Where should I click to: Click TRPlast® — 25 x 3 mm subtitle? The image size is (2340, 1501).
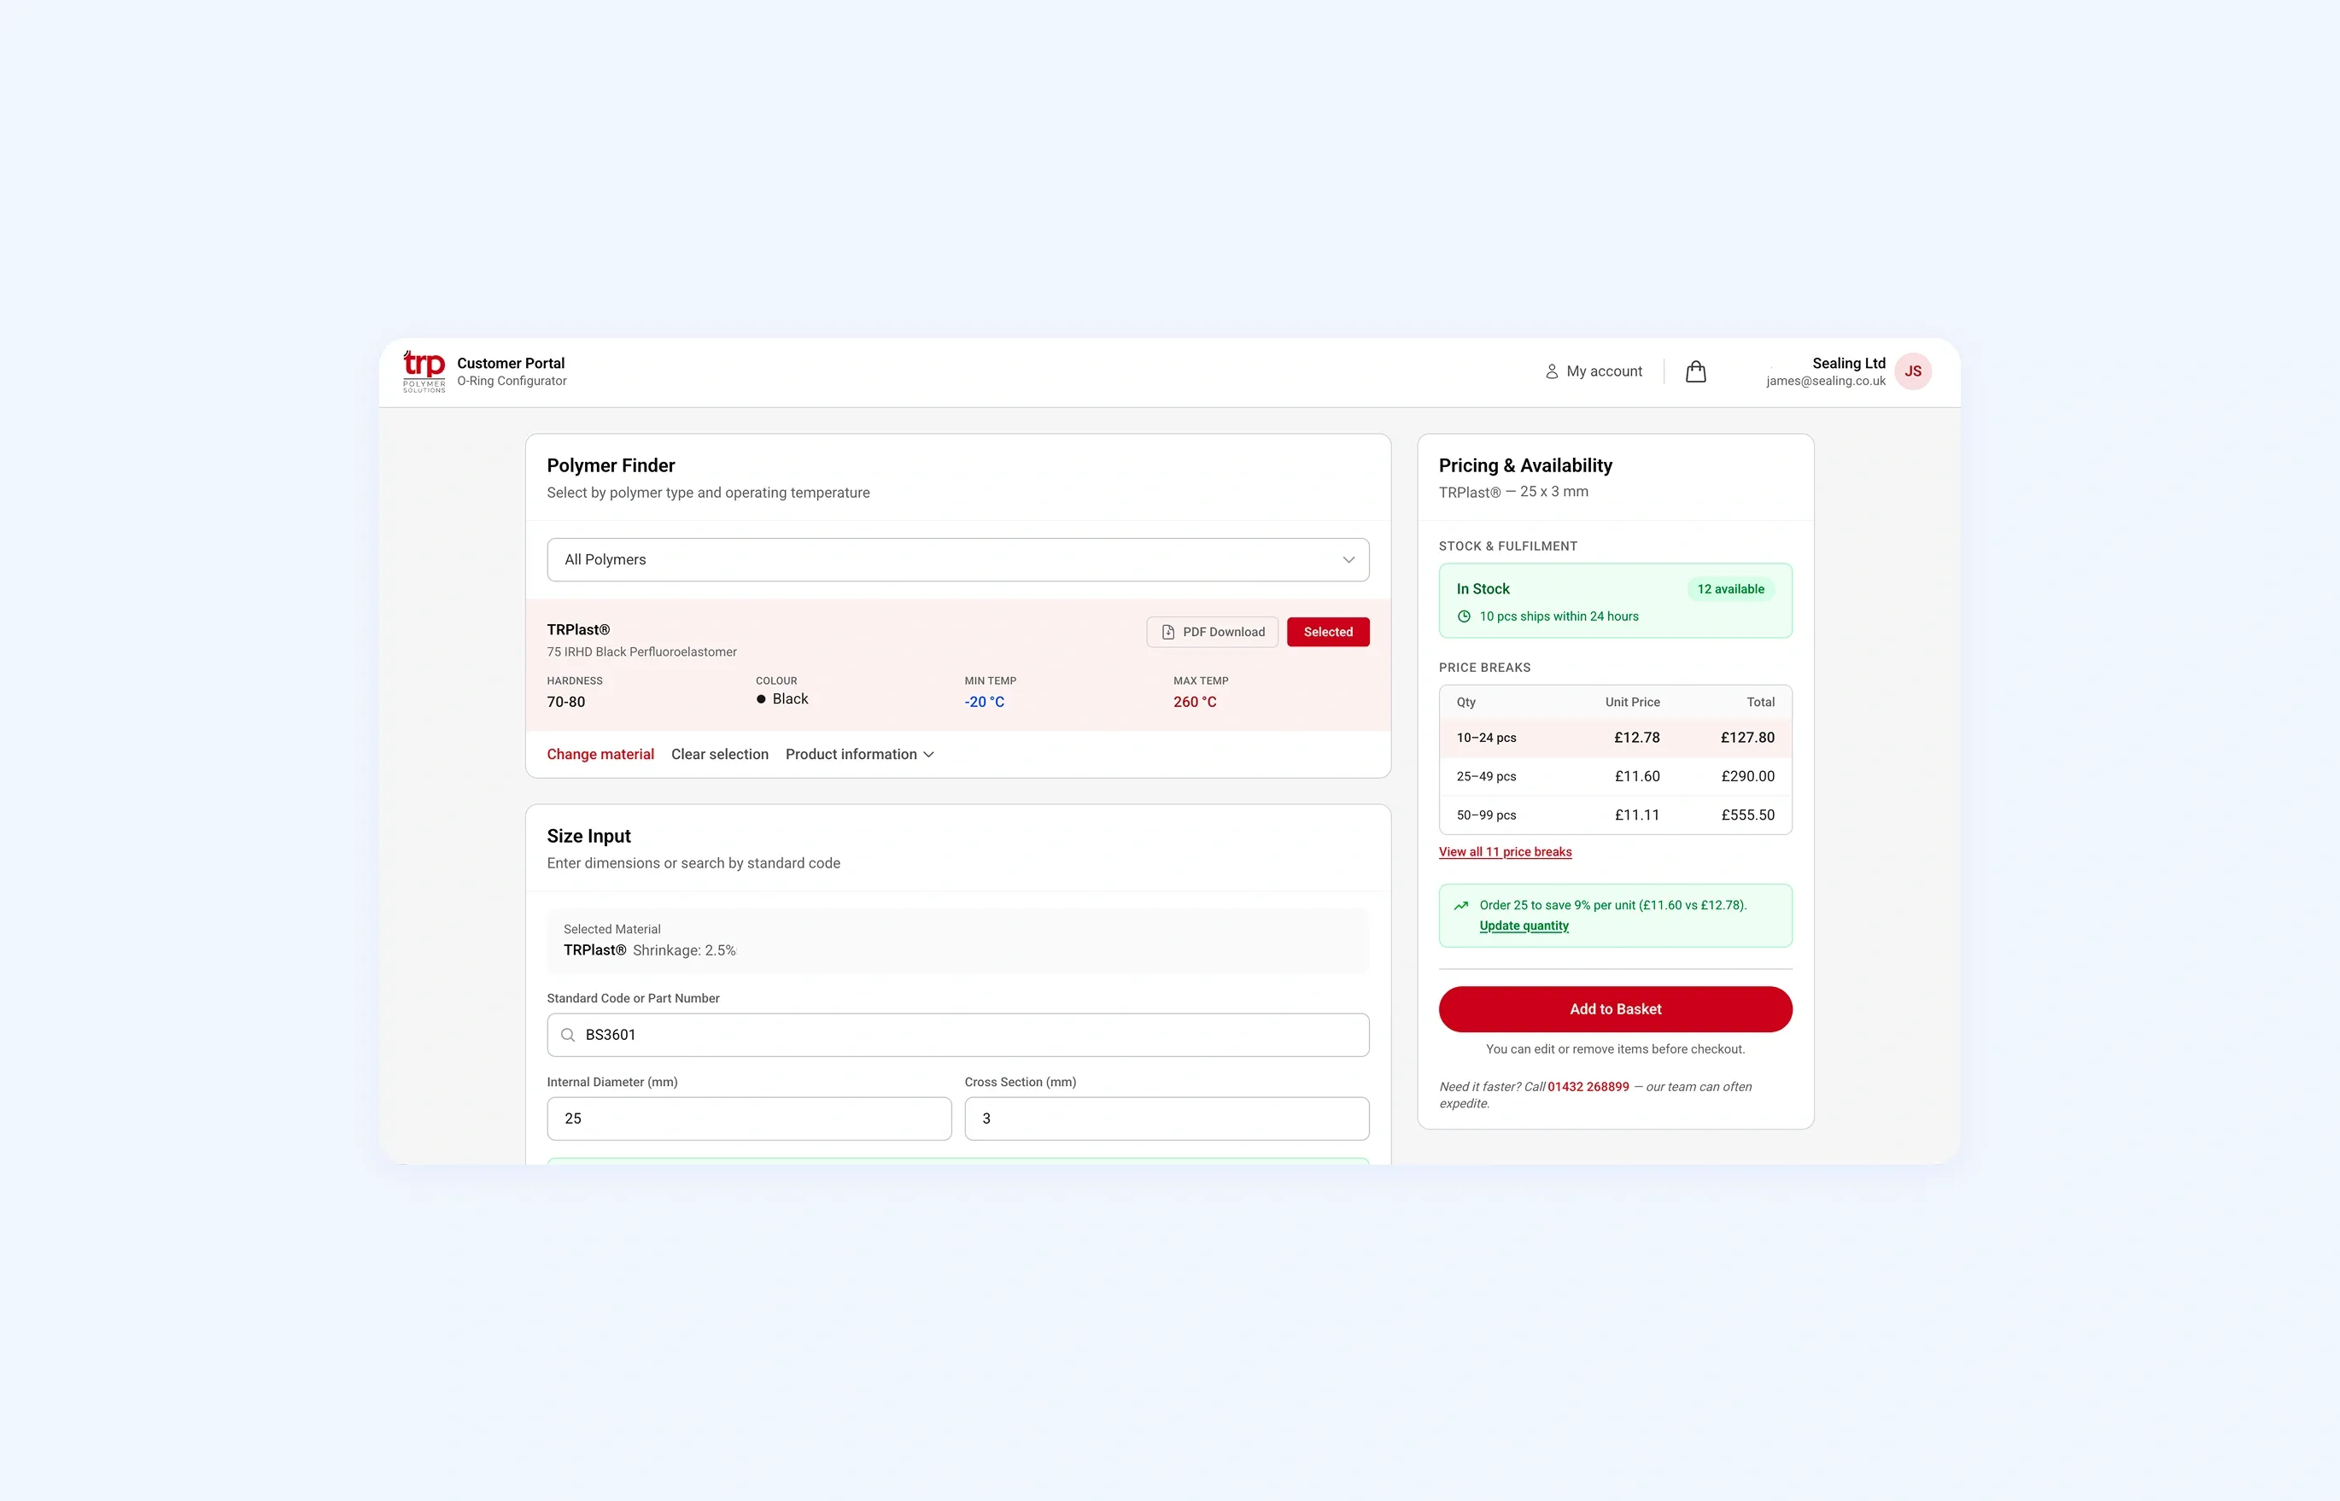tap(1513, 492)
